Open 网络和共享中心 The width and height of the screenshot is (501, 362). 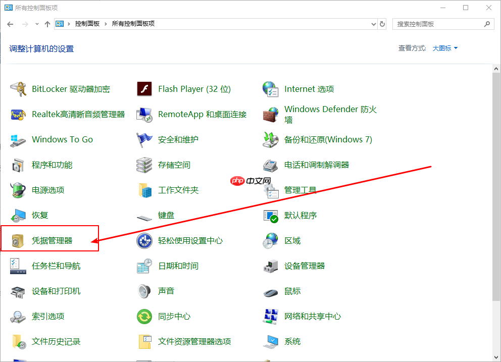[x=313, y=316]
